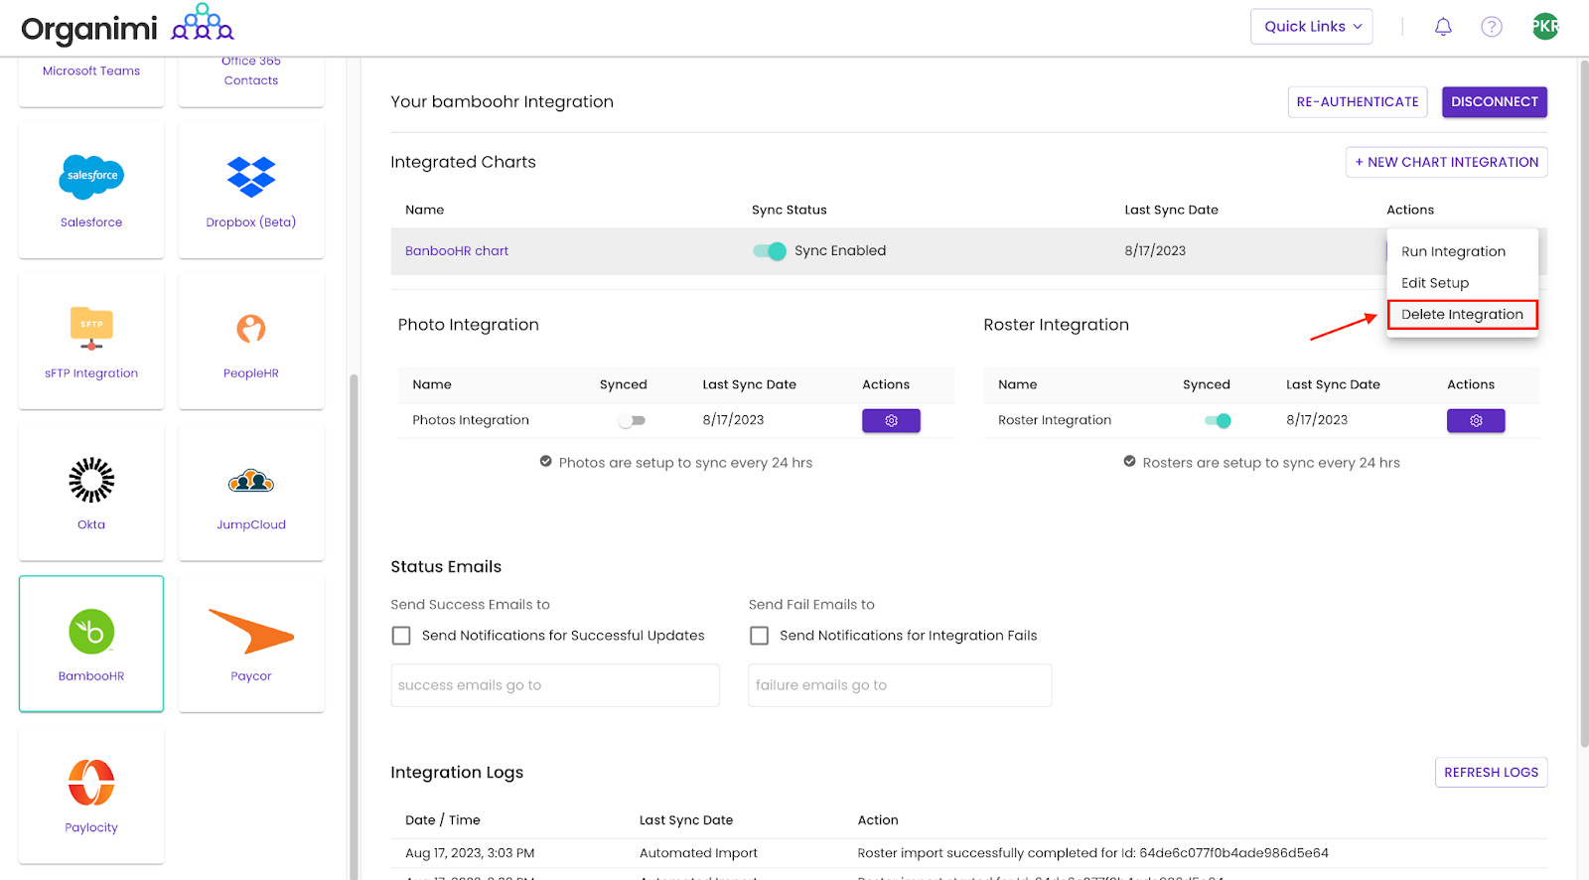Open Office 365 Contacts integration card
Viewport: 1589px width, 880px height.
pos(251,79)
